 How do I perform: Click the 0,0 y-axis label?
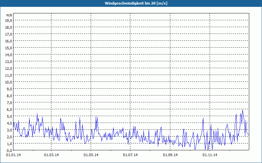[9, 150]
